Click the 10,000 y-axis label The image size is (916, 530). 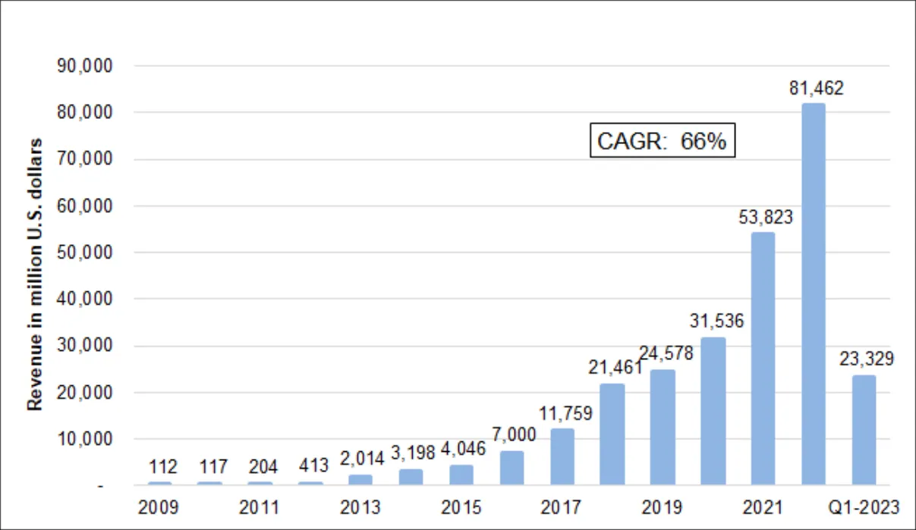[86, 439]
